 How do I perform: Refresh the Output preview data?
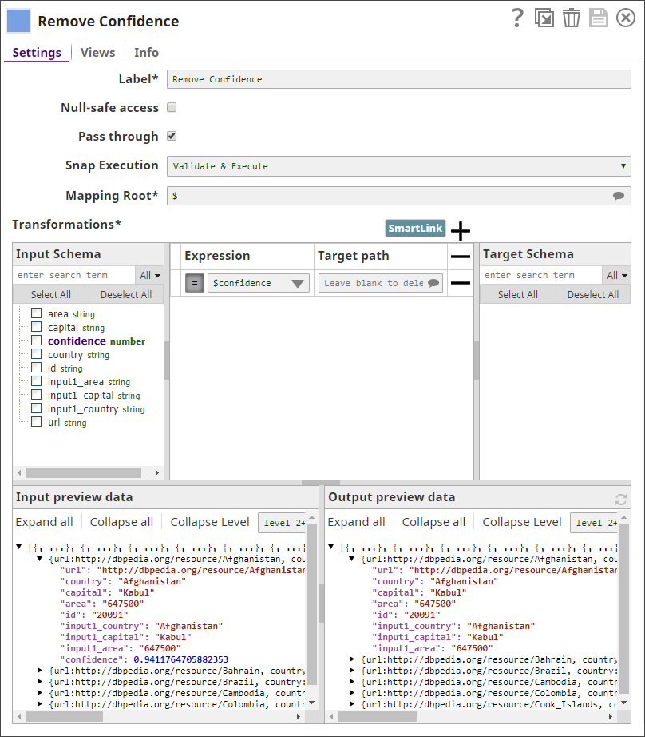pyautogui.click(x=621, y=499)
